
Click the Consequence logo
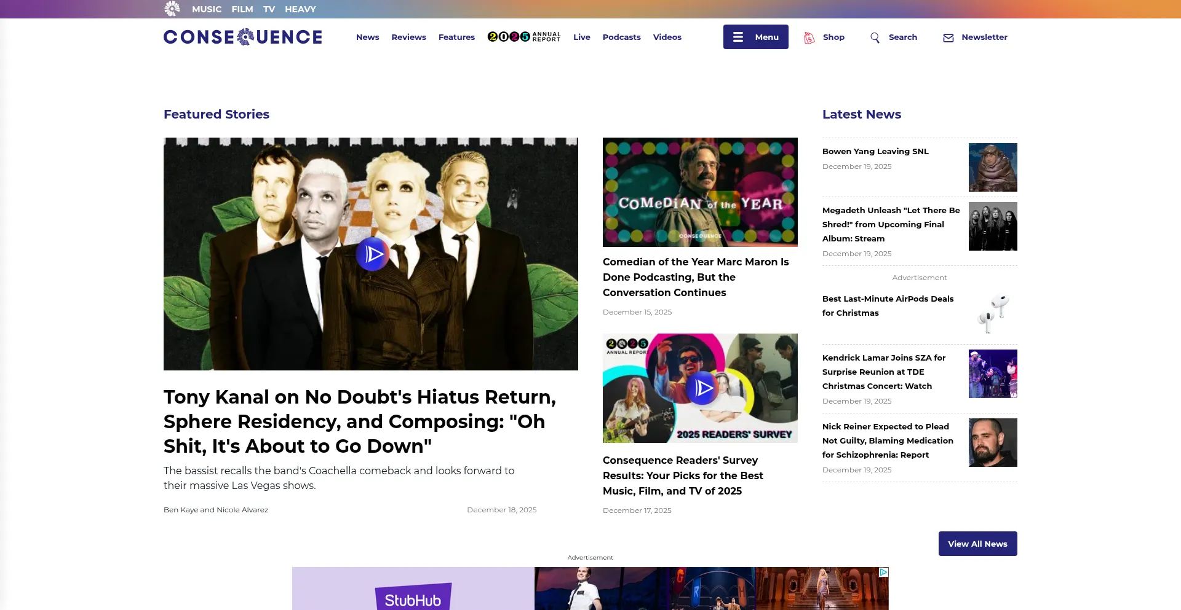(x=242, y=37)
